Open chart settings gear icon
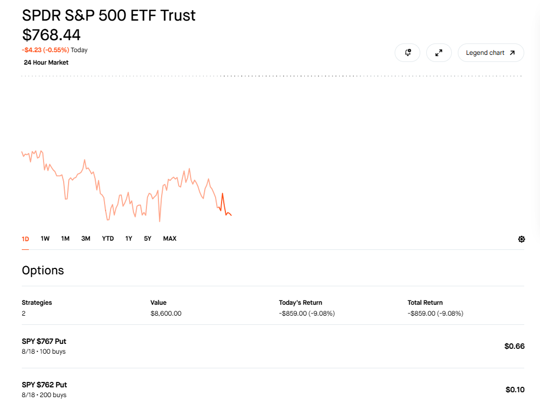This screenshot has width=540, height=408. pos(521,239)
